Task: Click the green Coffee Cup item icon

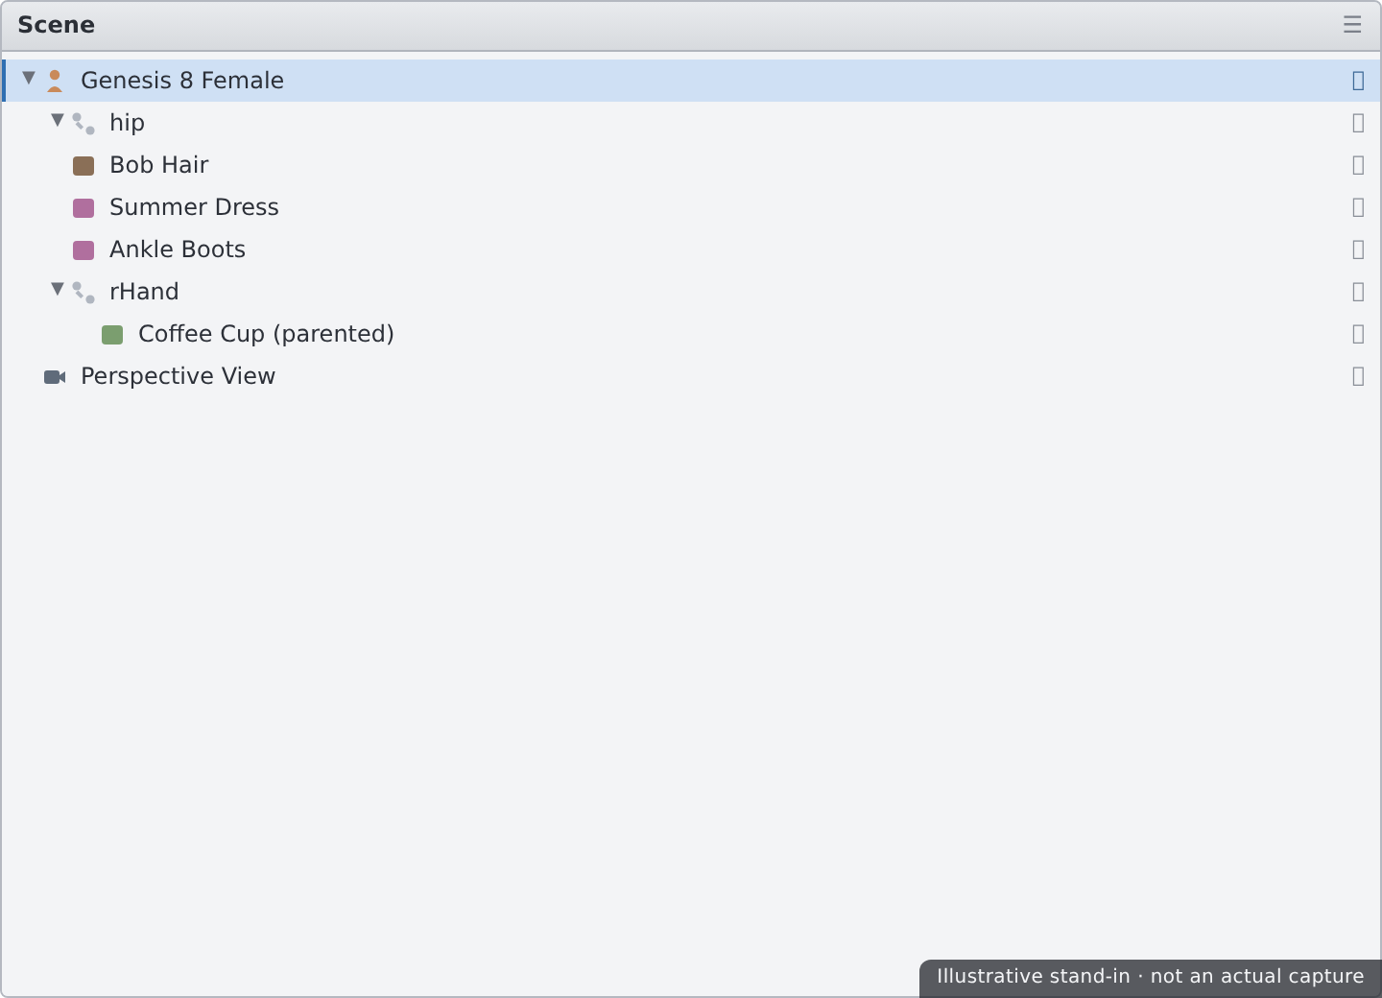Action: click(112, 334)
